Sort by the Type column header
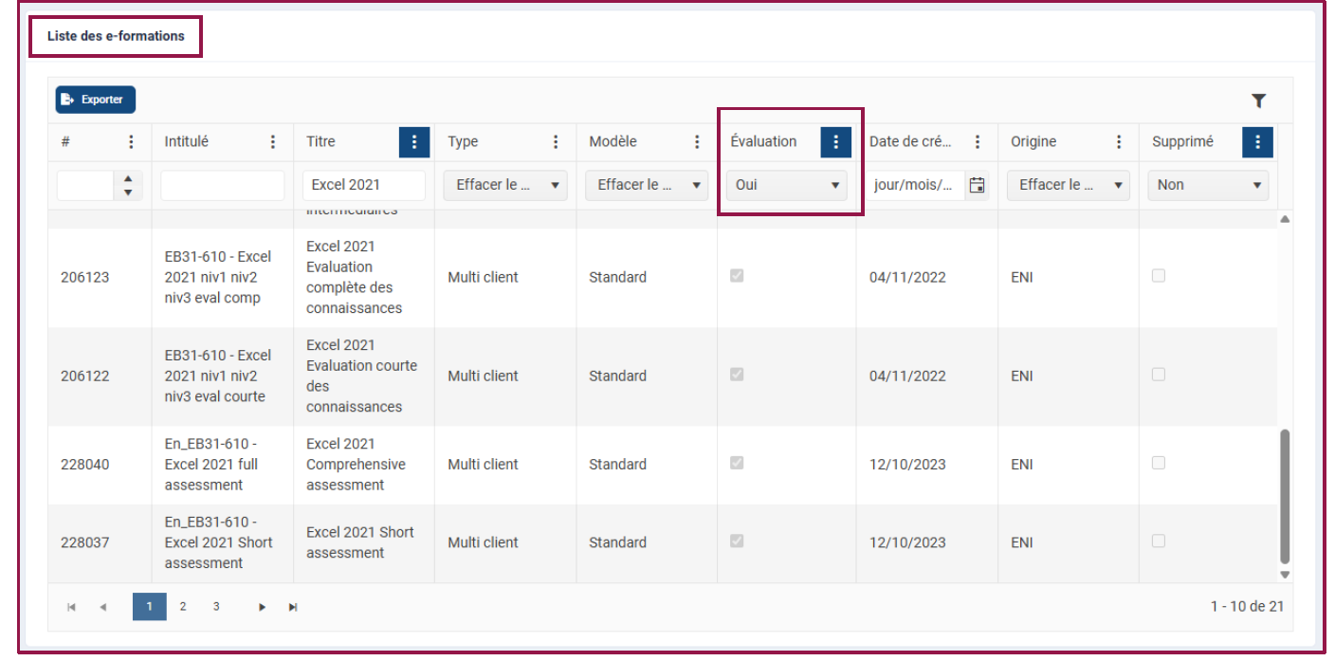This screenshot has height=661, width=1335. [463, 141]
